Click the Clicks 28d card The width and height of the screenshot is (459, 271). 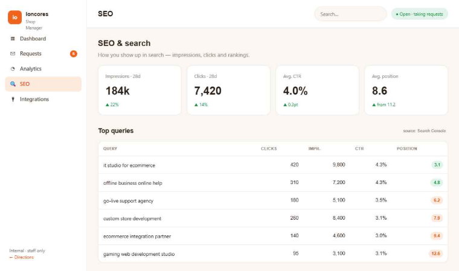click(228, 90)
